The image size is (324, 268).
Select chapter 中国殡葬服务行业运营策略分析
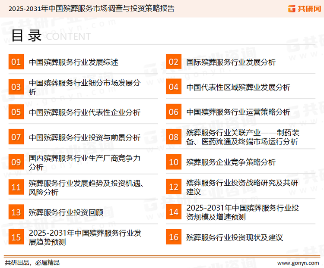pyautogui.click(x=238, y=112)
